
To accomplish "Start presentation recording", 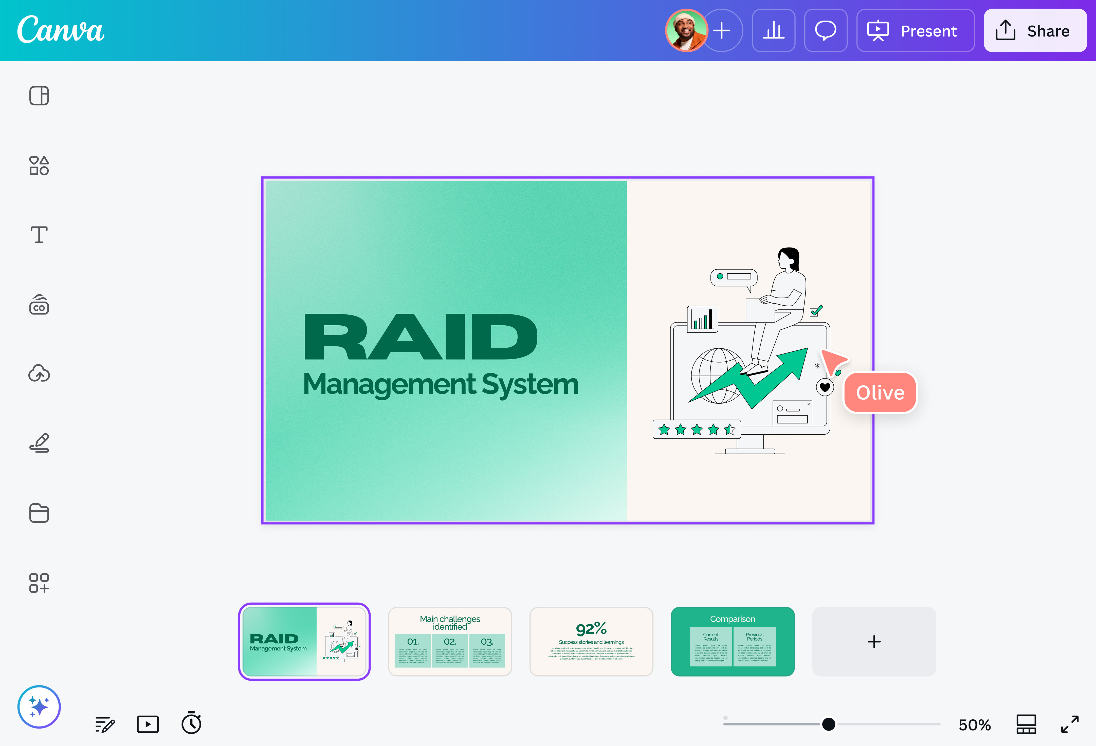I will click(148, 724).
